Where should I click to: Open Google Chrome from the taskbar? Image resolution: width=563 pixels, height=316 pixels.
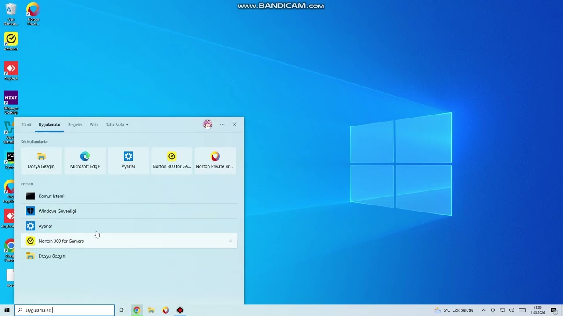pyautogui.click(x=137, y=310)
